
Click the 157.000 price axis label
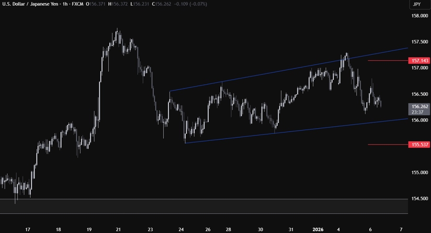[x=420, y=68]
